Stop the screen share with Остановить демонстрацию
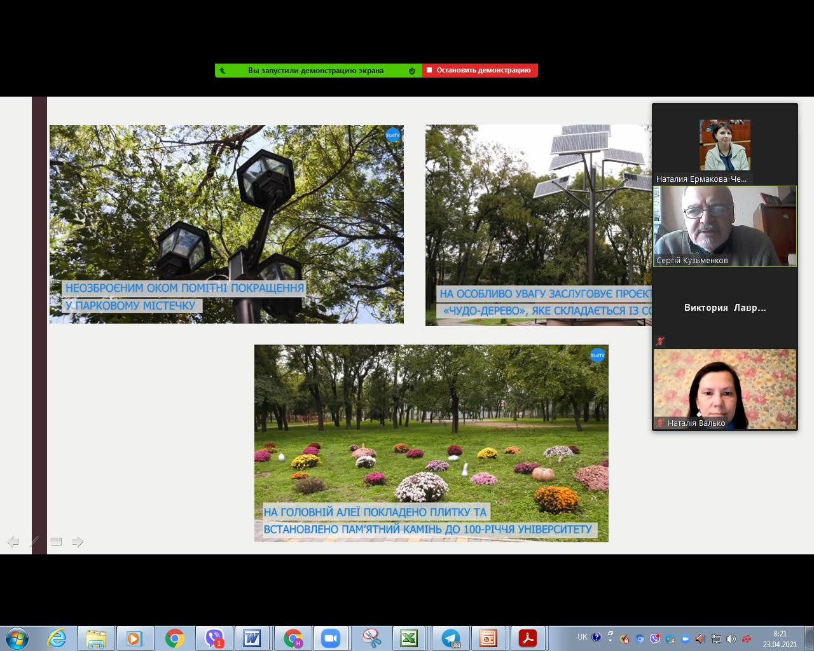 tap(480, 71)
